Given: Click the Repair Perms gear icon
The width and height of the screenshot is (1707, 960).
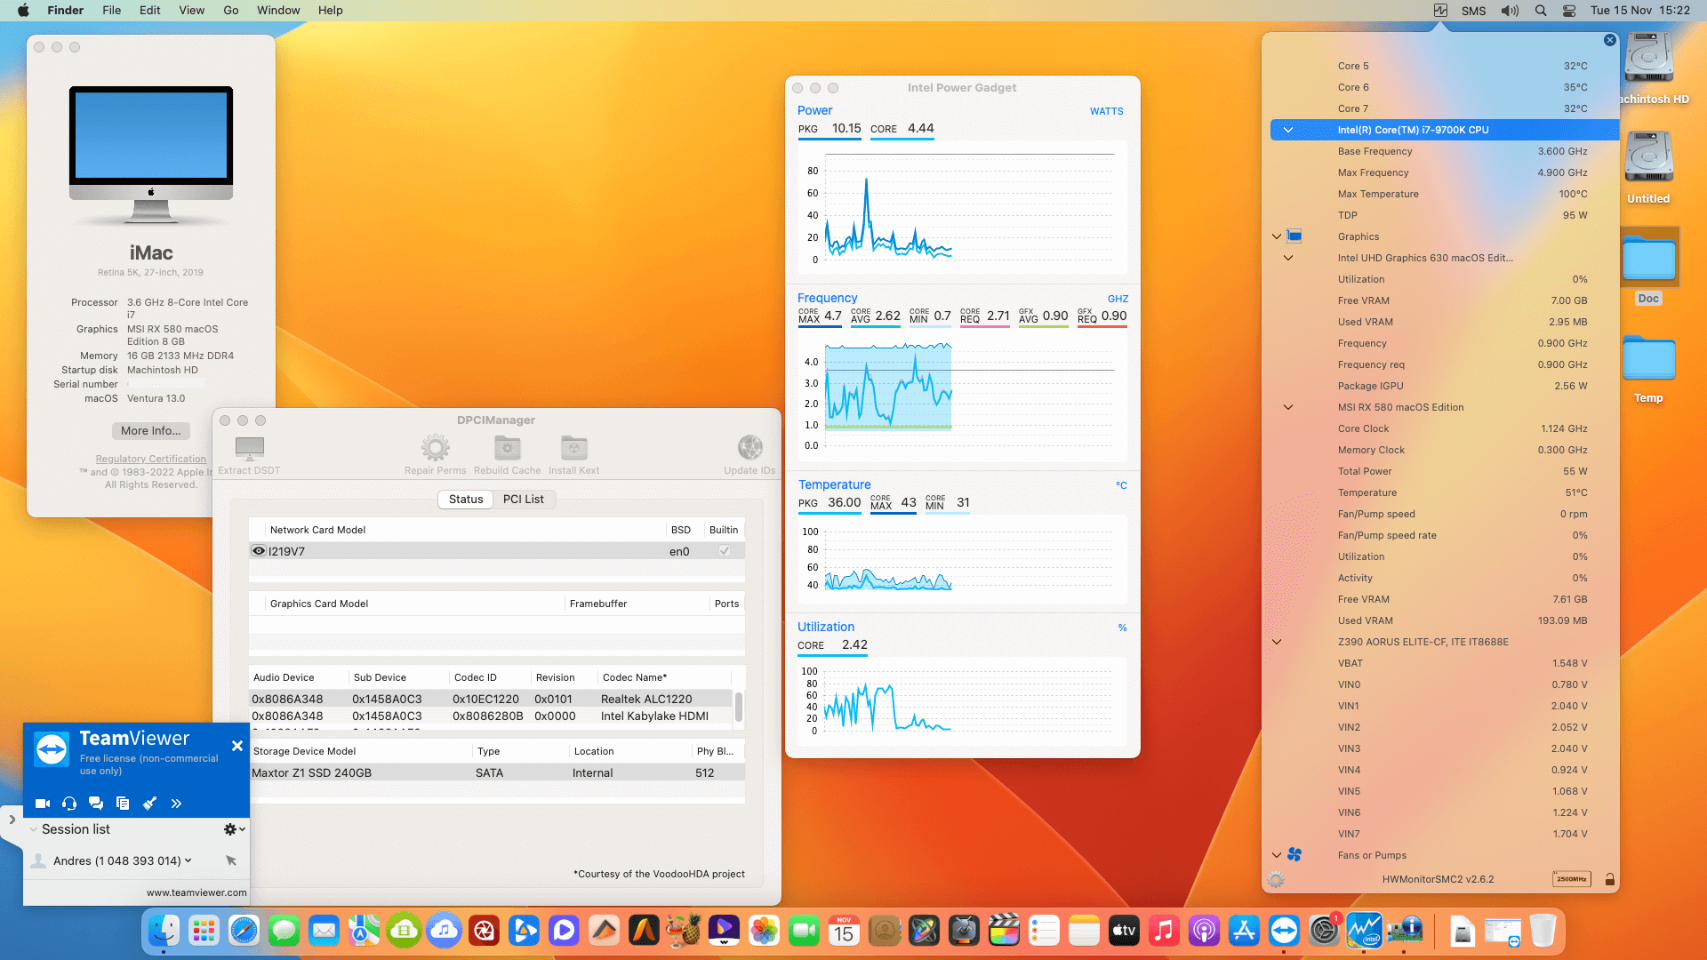Looking at the screenshot, I should pyautogui.click(x=435, y=447).
